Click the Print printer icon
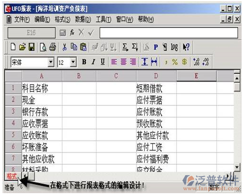244x196 pixels. (x=53, y=47)
